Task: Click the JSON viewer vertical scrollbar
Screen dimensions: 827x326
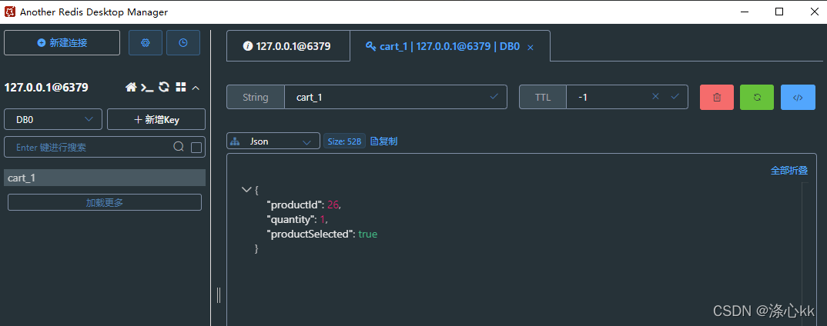Action: (805, 254)
